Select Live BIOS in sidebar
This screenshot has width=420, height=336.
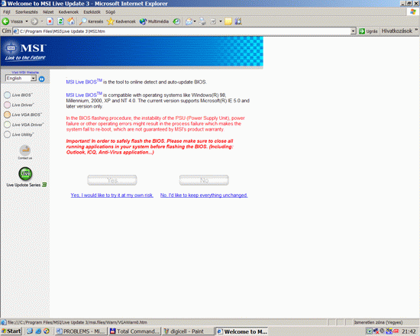click(x=18, y=95)
